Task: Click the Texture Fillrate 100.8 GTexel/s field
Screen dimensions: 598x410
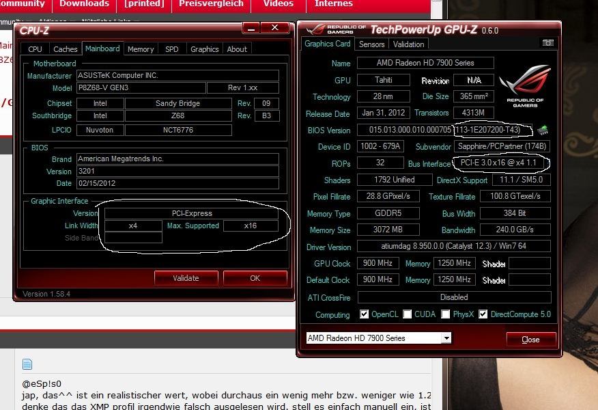Action: click(515, 196)
